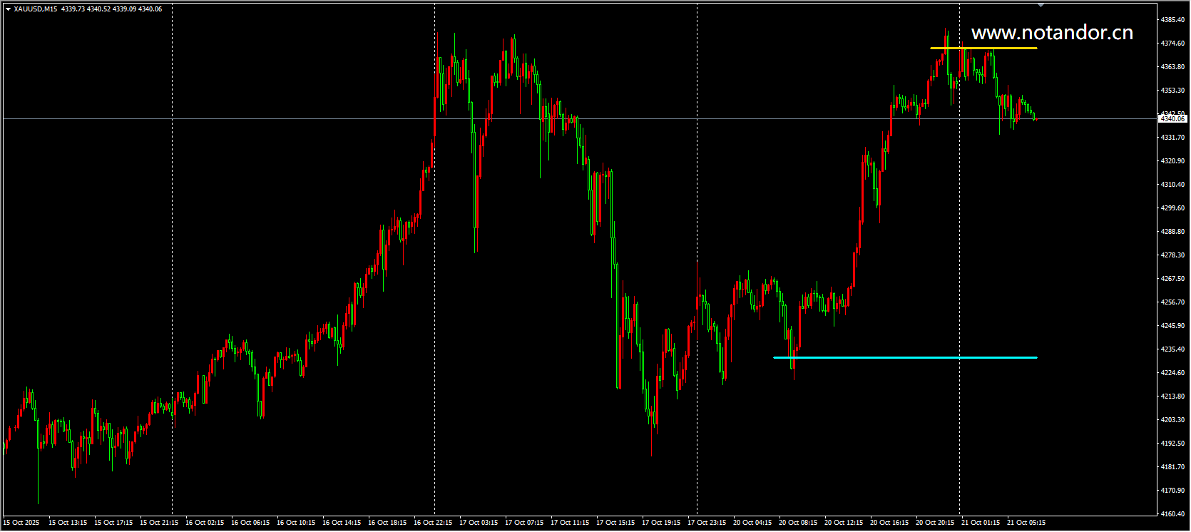Click the 17 Oct 03:15 time label

479,523
